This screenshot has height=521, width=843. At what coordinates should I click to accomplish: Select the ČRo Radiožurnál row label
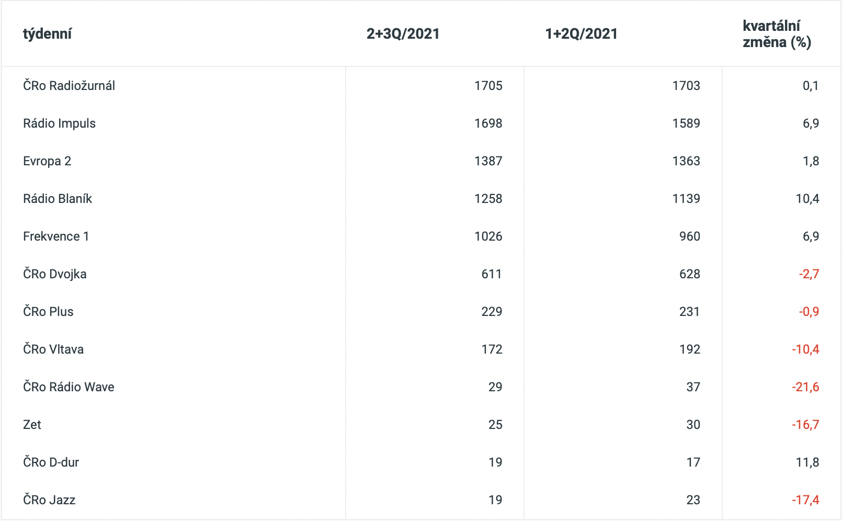coord(69,86)
